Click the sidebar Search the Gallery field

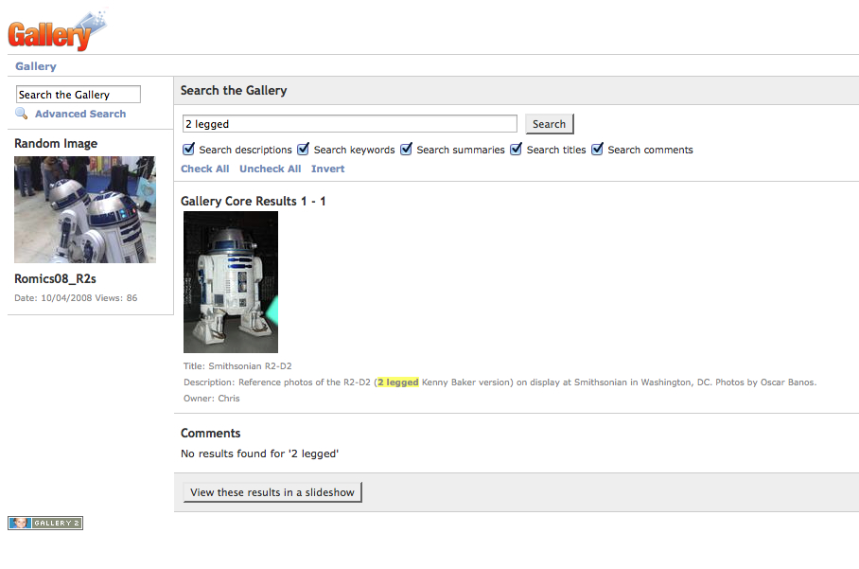(79, 95)
